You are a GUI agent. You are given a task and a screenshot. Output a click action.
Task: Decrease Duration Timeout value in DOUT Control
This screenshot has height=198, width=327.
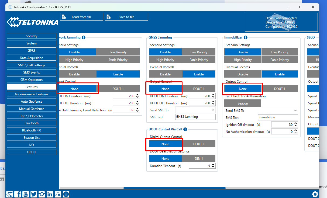coord(213,167)
